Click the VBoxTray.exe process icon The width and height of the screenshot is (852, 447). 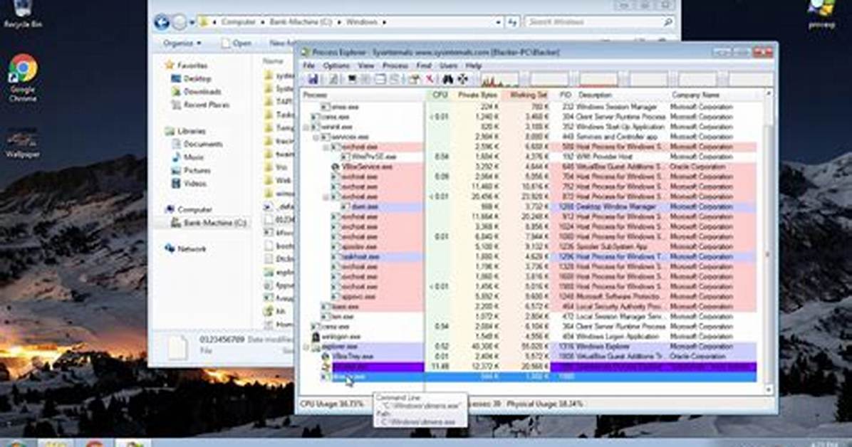[x=326, y=357]
